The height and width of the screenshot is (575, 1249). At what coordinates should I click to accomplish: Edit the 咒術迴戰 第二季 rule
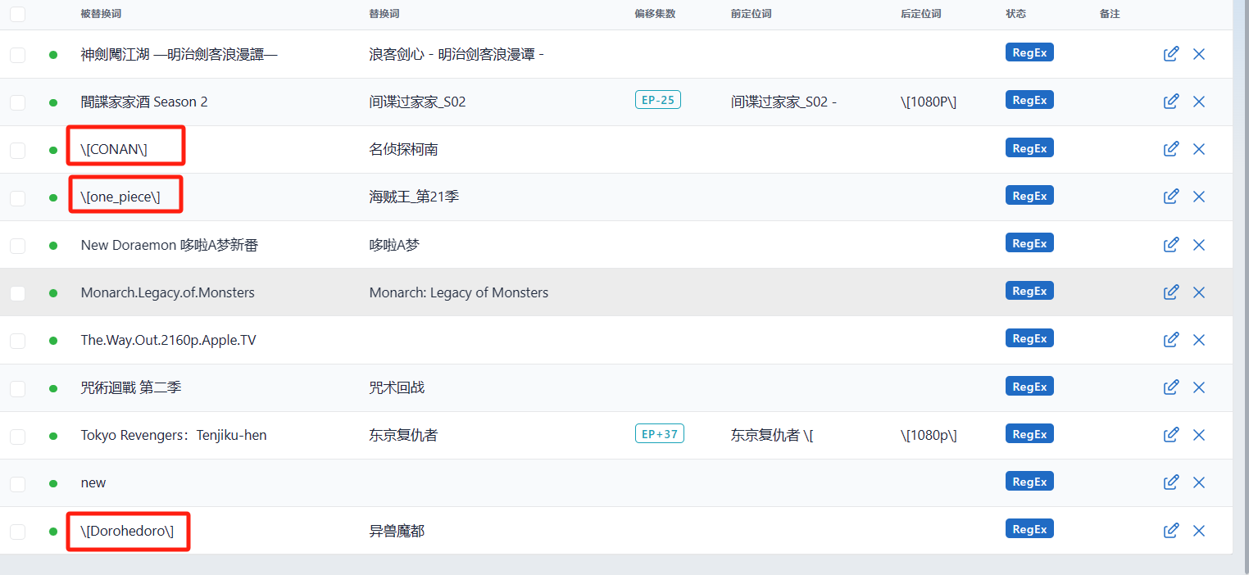(x=1171, y=387)
